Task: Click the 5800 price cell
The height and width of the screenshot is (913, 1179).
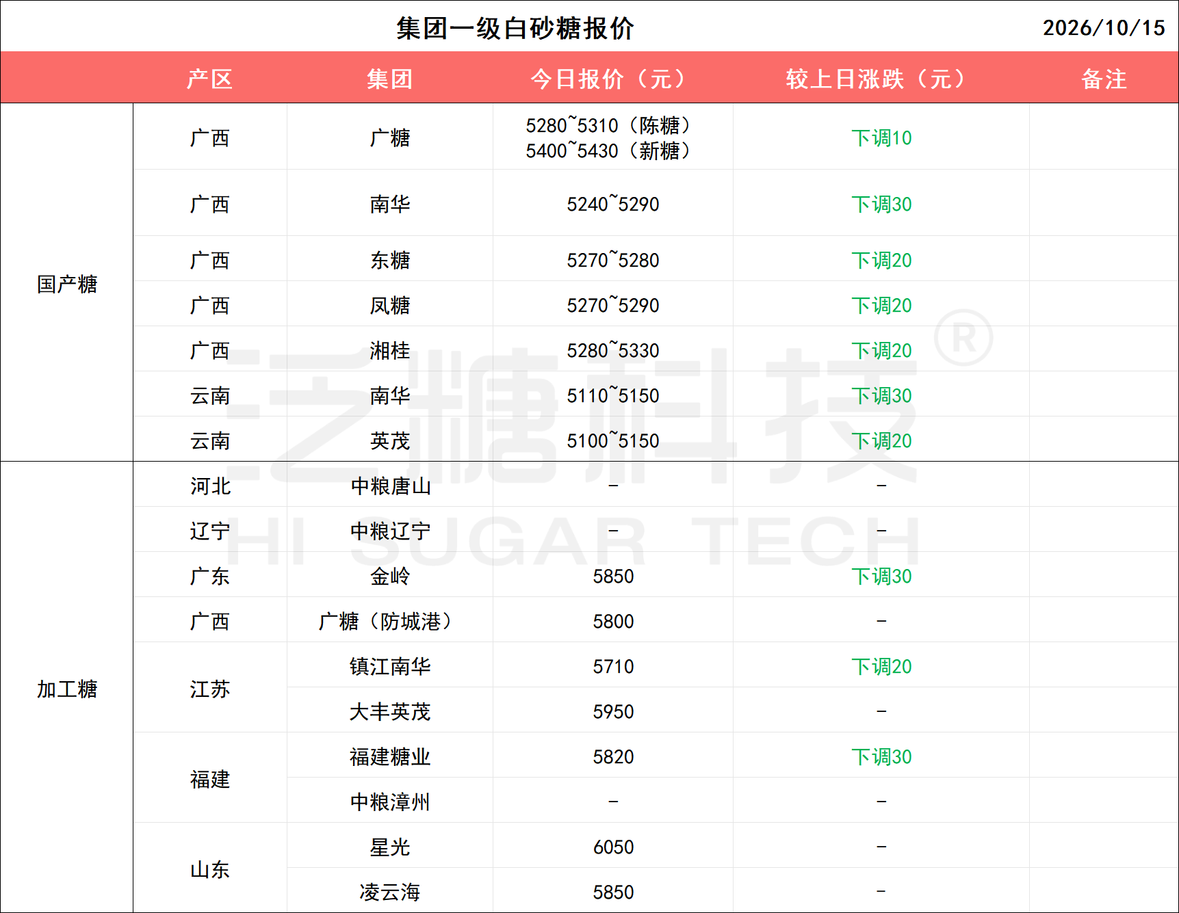Action: [x=612, y=621]
